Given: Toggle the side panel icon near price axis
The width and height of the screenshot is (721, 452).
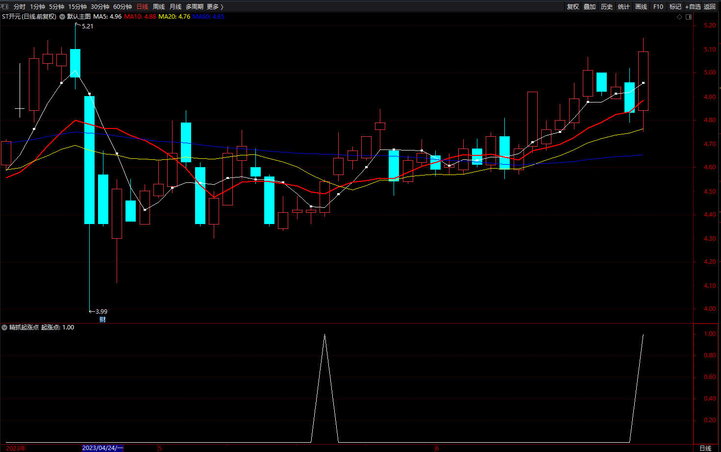Looking at the screenshot, I should (689, 17).
